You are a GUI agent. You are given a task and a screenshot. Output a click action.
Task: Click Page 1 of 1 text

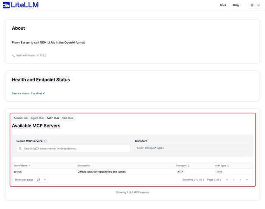click(214, 180)
